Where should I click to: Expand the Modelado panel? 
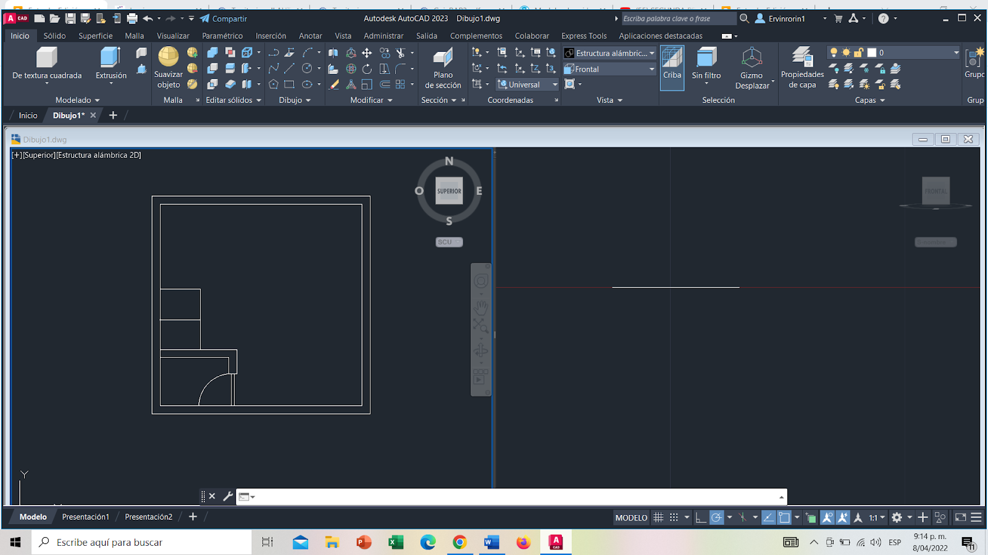[x=77, y=100]
